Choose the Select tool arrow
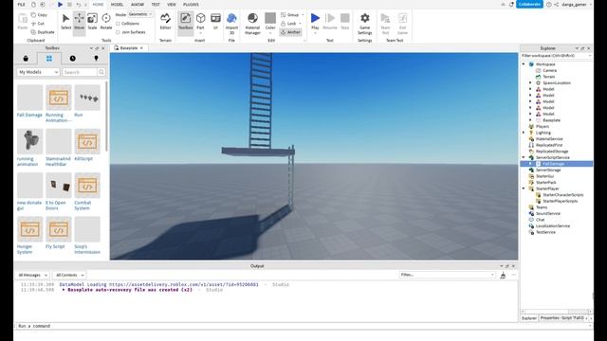Viewport: 607px width, 341px height. point(66,21)
